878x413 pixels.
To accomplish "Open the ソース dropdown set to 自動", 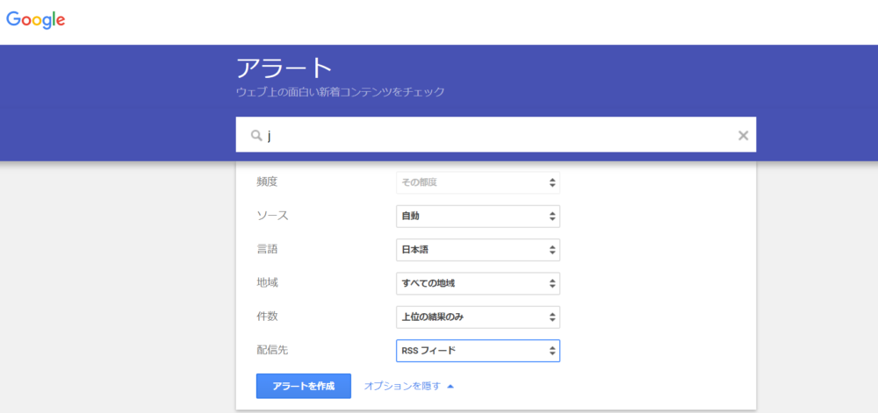I will tap(478, 216).
